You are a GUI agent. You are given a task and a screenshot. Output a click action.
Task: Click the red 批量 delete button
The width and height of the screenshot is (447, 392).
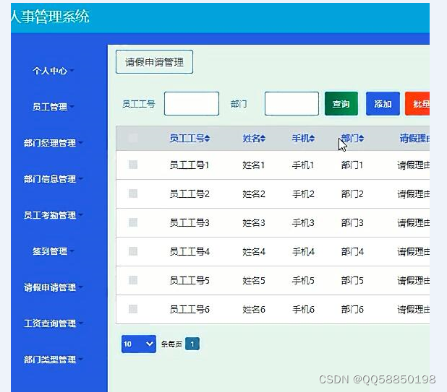click(417, 104)
